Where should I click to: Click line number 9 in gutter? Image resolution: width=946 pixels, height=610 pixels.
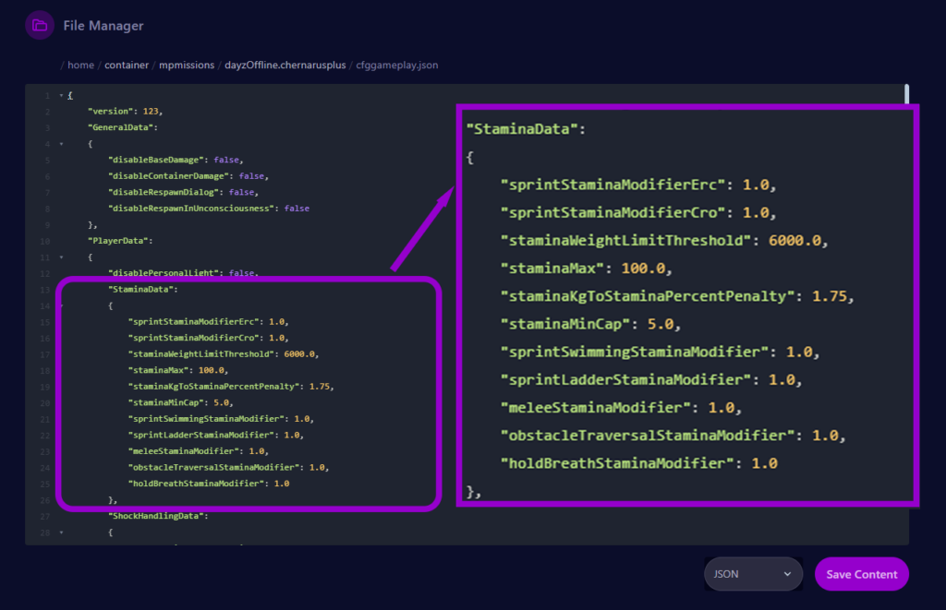46,224
